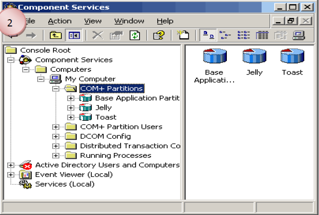Screen dimensions: 319x215
Task: Select the 'COM+ Partitions' tree label
Action: [x=111, y=89]
